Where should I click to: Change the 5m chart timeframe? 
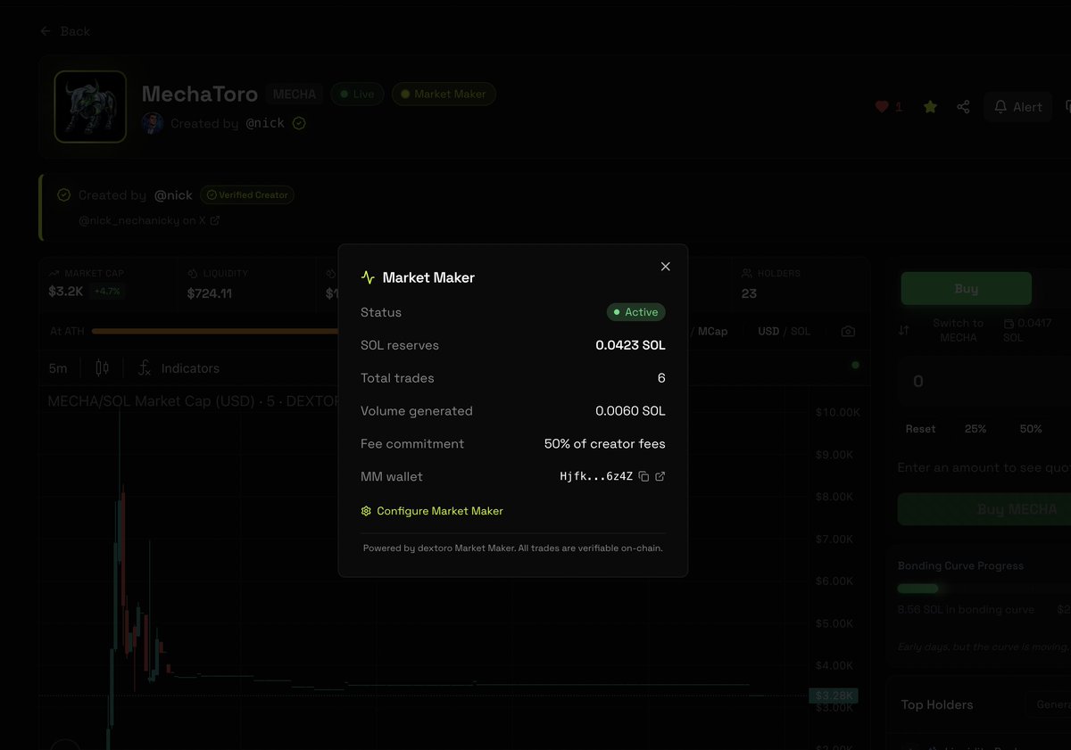[x=58, y=368]
